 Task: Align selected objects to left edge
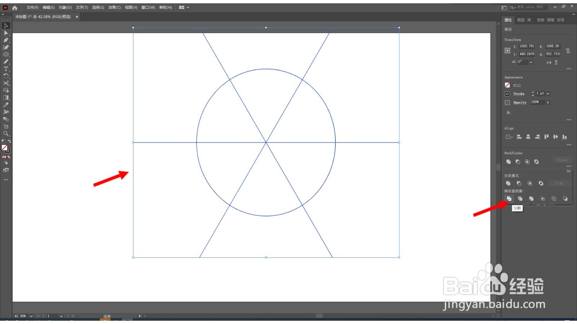click(519, 137)
